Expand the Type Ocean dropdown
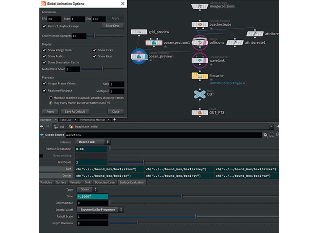The image size is (318, 233). point(88,190)
